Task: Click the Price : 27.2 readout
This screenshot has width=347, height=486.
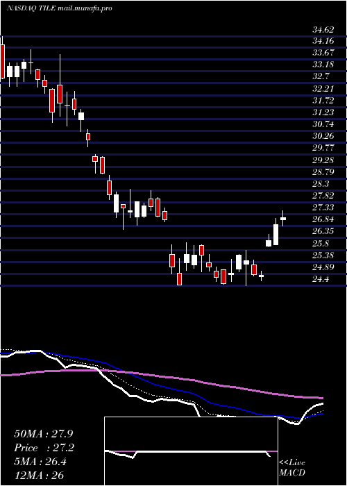Action: pos(43,448)
